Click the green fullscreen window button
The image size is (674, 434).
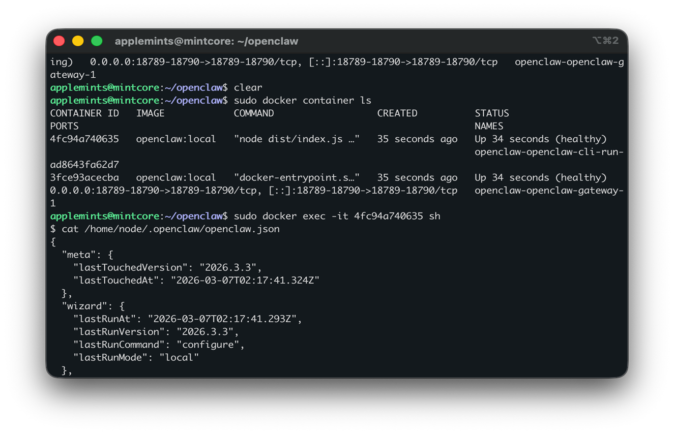[97, 41]
